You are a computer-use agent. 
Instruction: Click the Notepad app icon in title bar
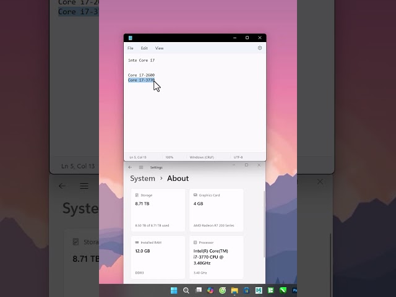point(131,38)
